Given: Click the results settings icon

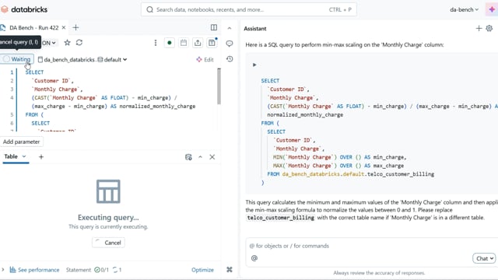Looking at the screenshot, I should point(188,157).
